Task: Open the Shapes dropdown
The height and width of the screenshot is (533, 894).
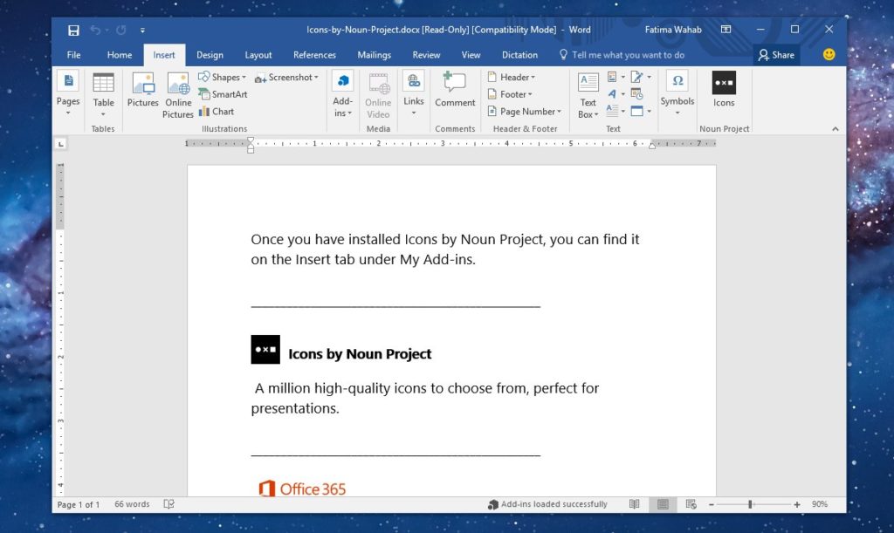Action: (x=222, y=77)
